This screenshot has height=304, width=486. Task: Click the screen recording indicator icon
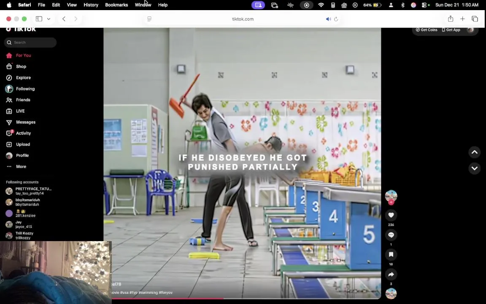point(306,5)
